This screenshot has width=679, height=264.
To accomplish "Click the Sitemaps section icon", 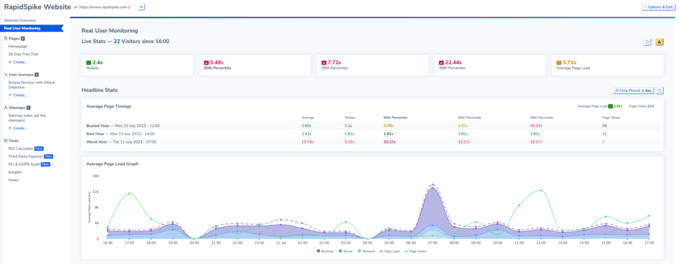I will tap(5, 108).
